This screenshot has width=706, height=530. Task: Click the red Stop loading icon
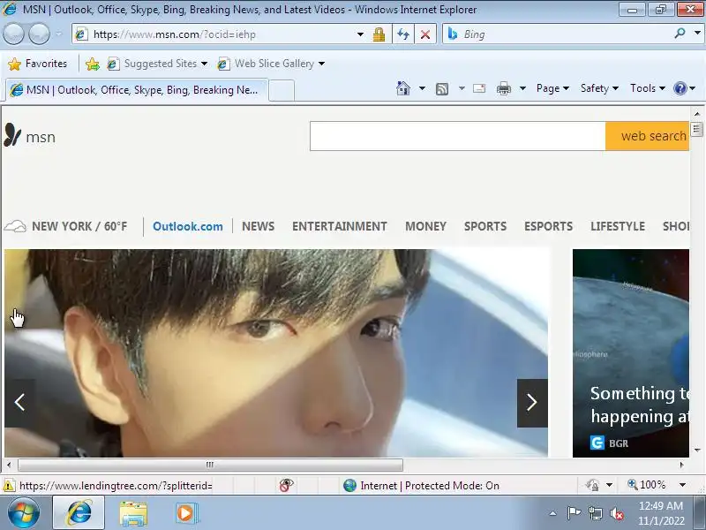425,34
